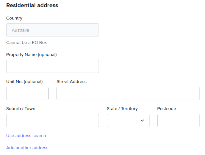Open the State / Territory select box
The height and width of the screenshot is (155, 205).
click(x=126, y=120)
